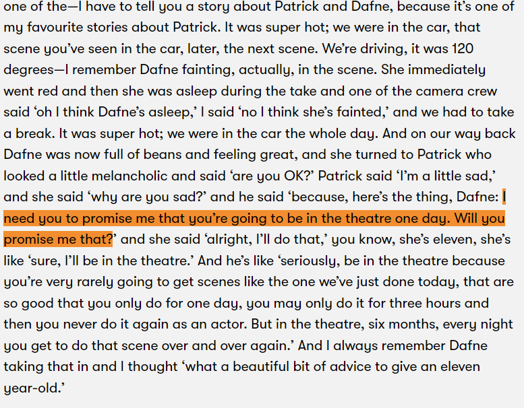The image size is (524, 408).
Task: Click the number 120 in the text
Action: coord(463,48)
